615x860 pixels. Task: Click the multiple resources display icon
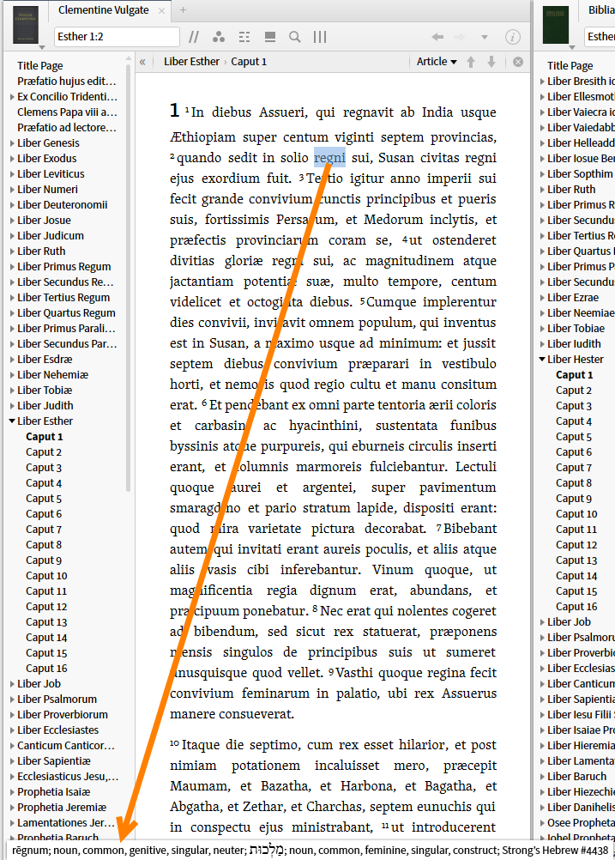tap(269, 37)
